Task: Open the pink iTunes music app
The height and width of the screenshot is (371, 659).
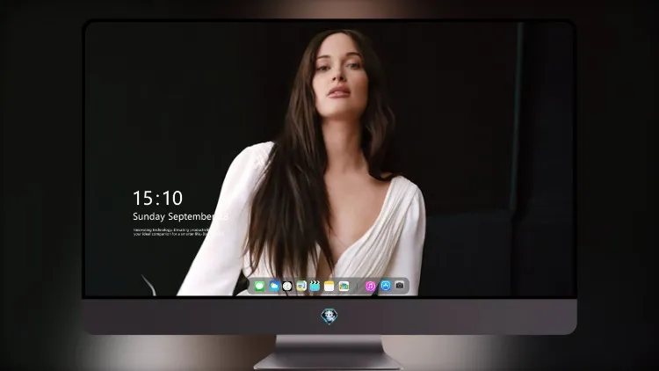Action: point(370,287)
